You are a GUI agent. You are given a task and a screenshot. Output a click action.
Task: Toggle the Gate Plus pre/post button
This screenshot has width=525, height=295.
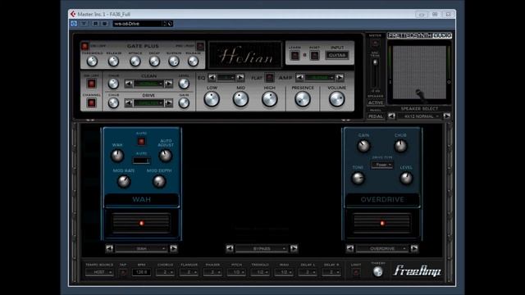[x=200, y=46]
